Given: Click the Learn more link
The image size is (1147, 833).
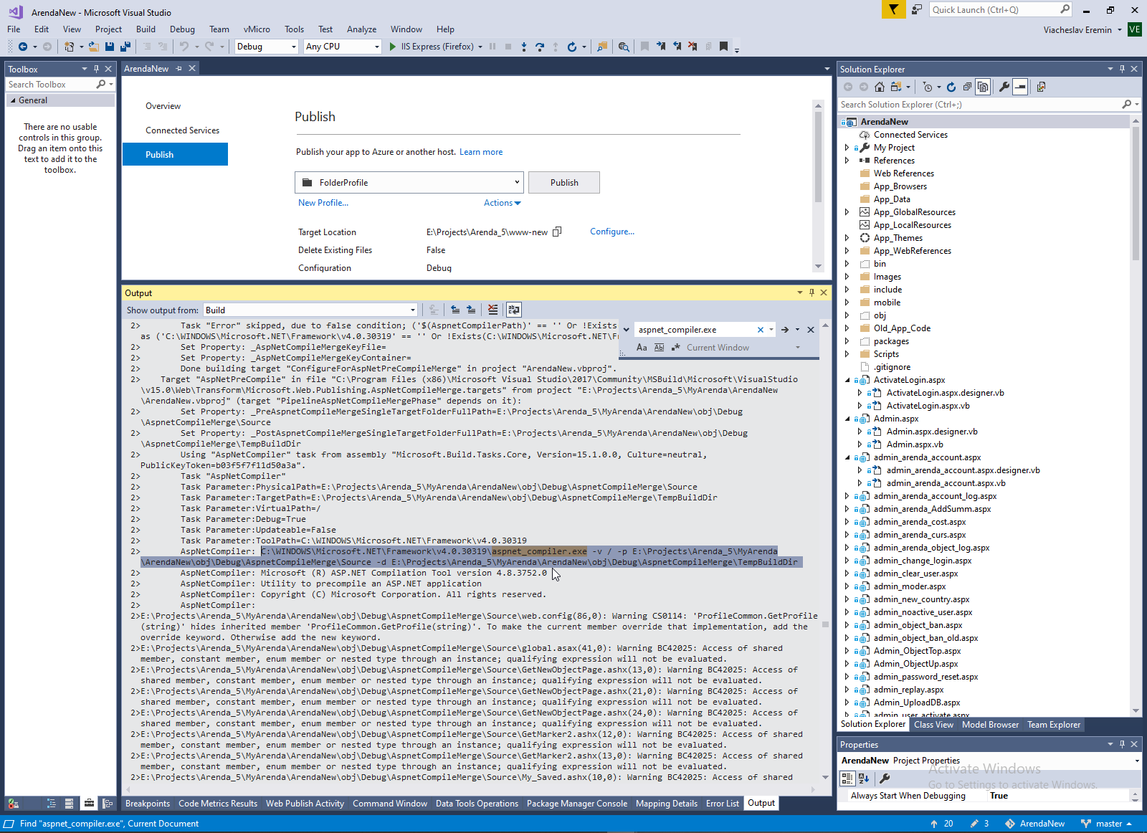Looking at the screenshot, I should 481,152.
